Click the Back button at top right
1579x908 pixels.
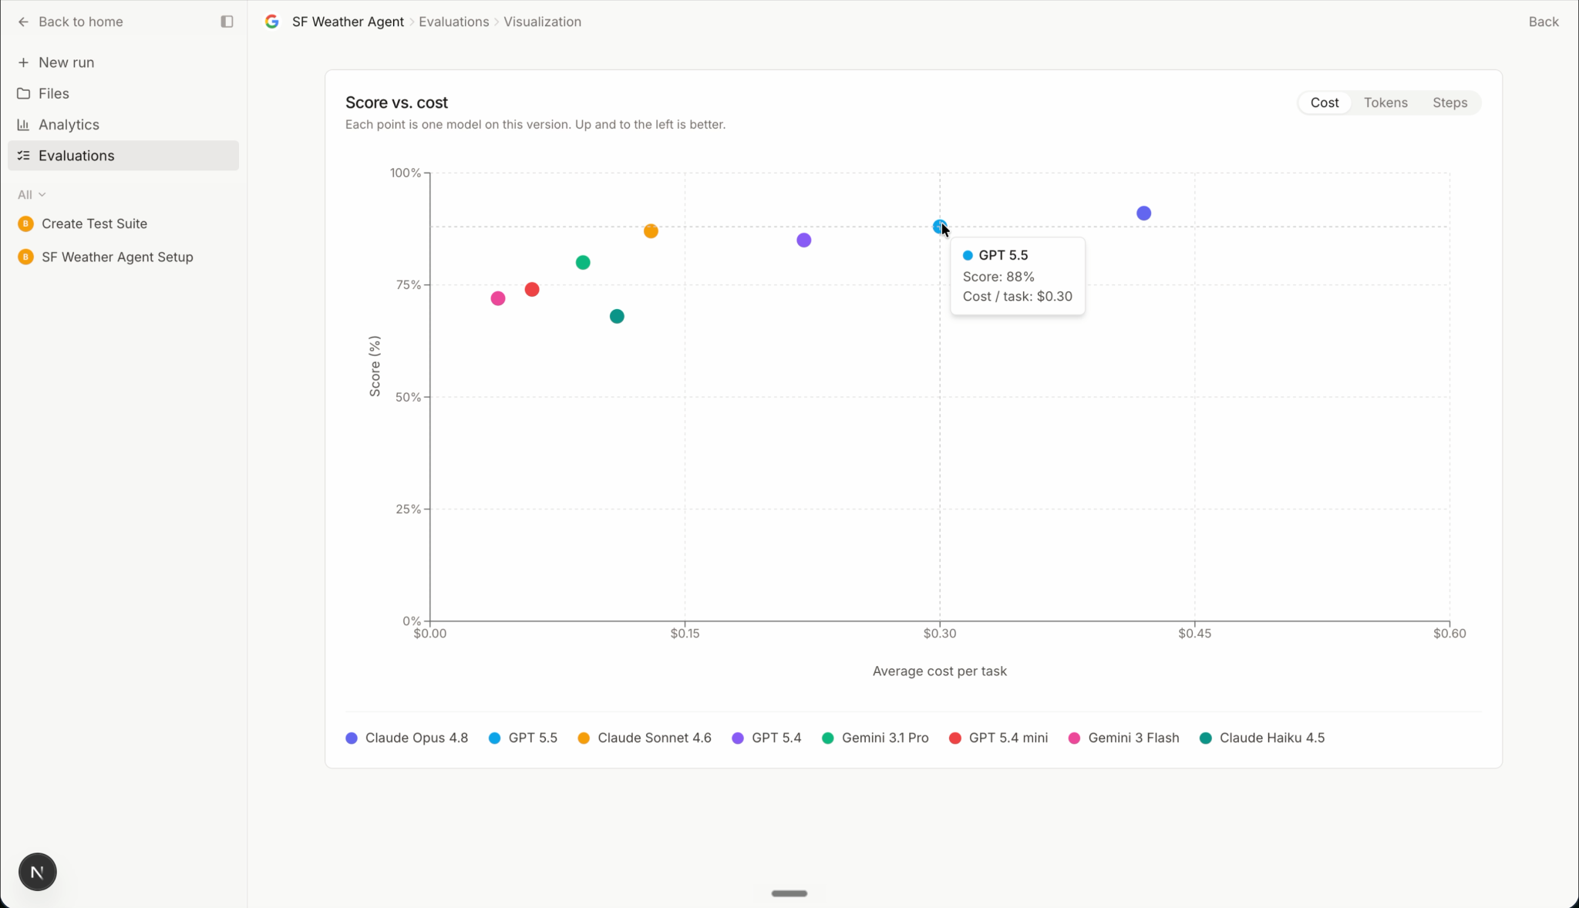coord(1544,22)
